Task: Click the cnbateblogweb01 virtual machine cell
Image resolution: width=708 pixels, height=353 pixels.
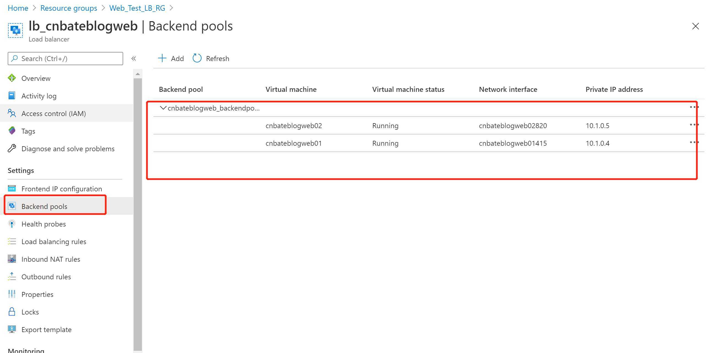Action: (294, 143)
